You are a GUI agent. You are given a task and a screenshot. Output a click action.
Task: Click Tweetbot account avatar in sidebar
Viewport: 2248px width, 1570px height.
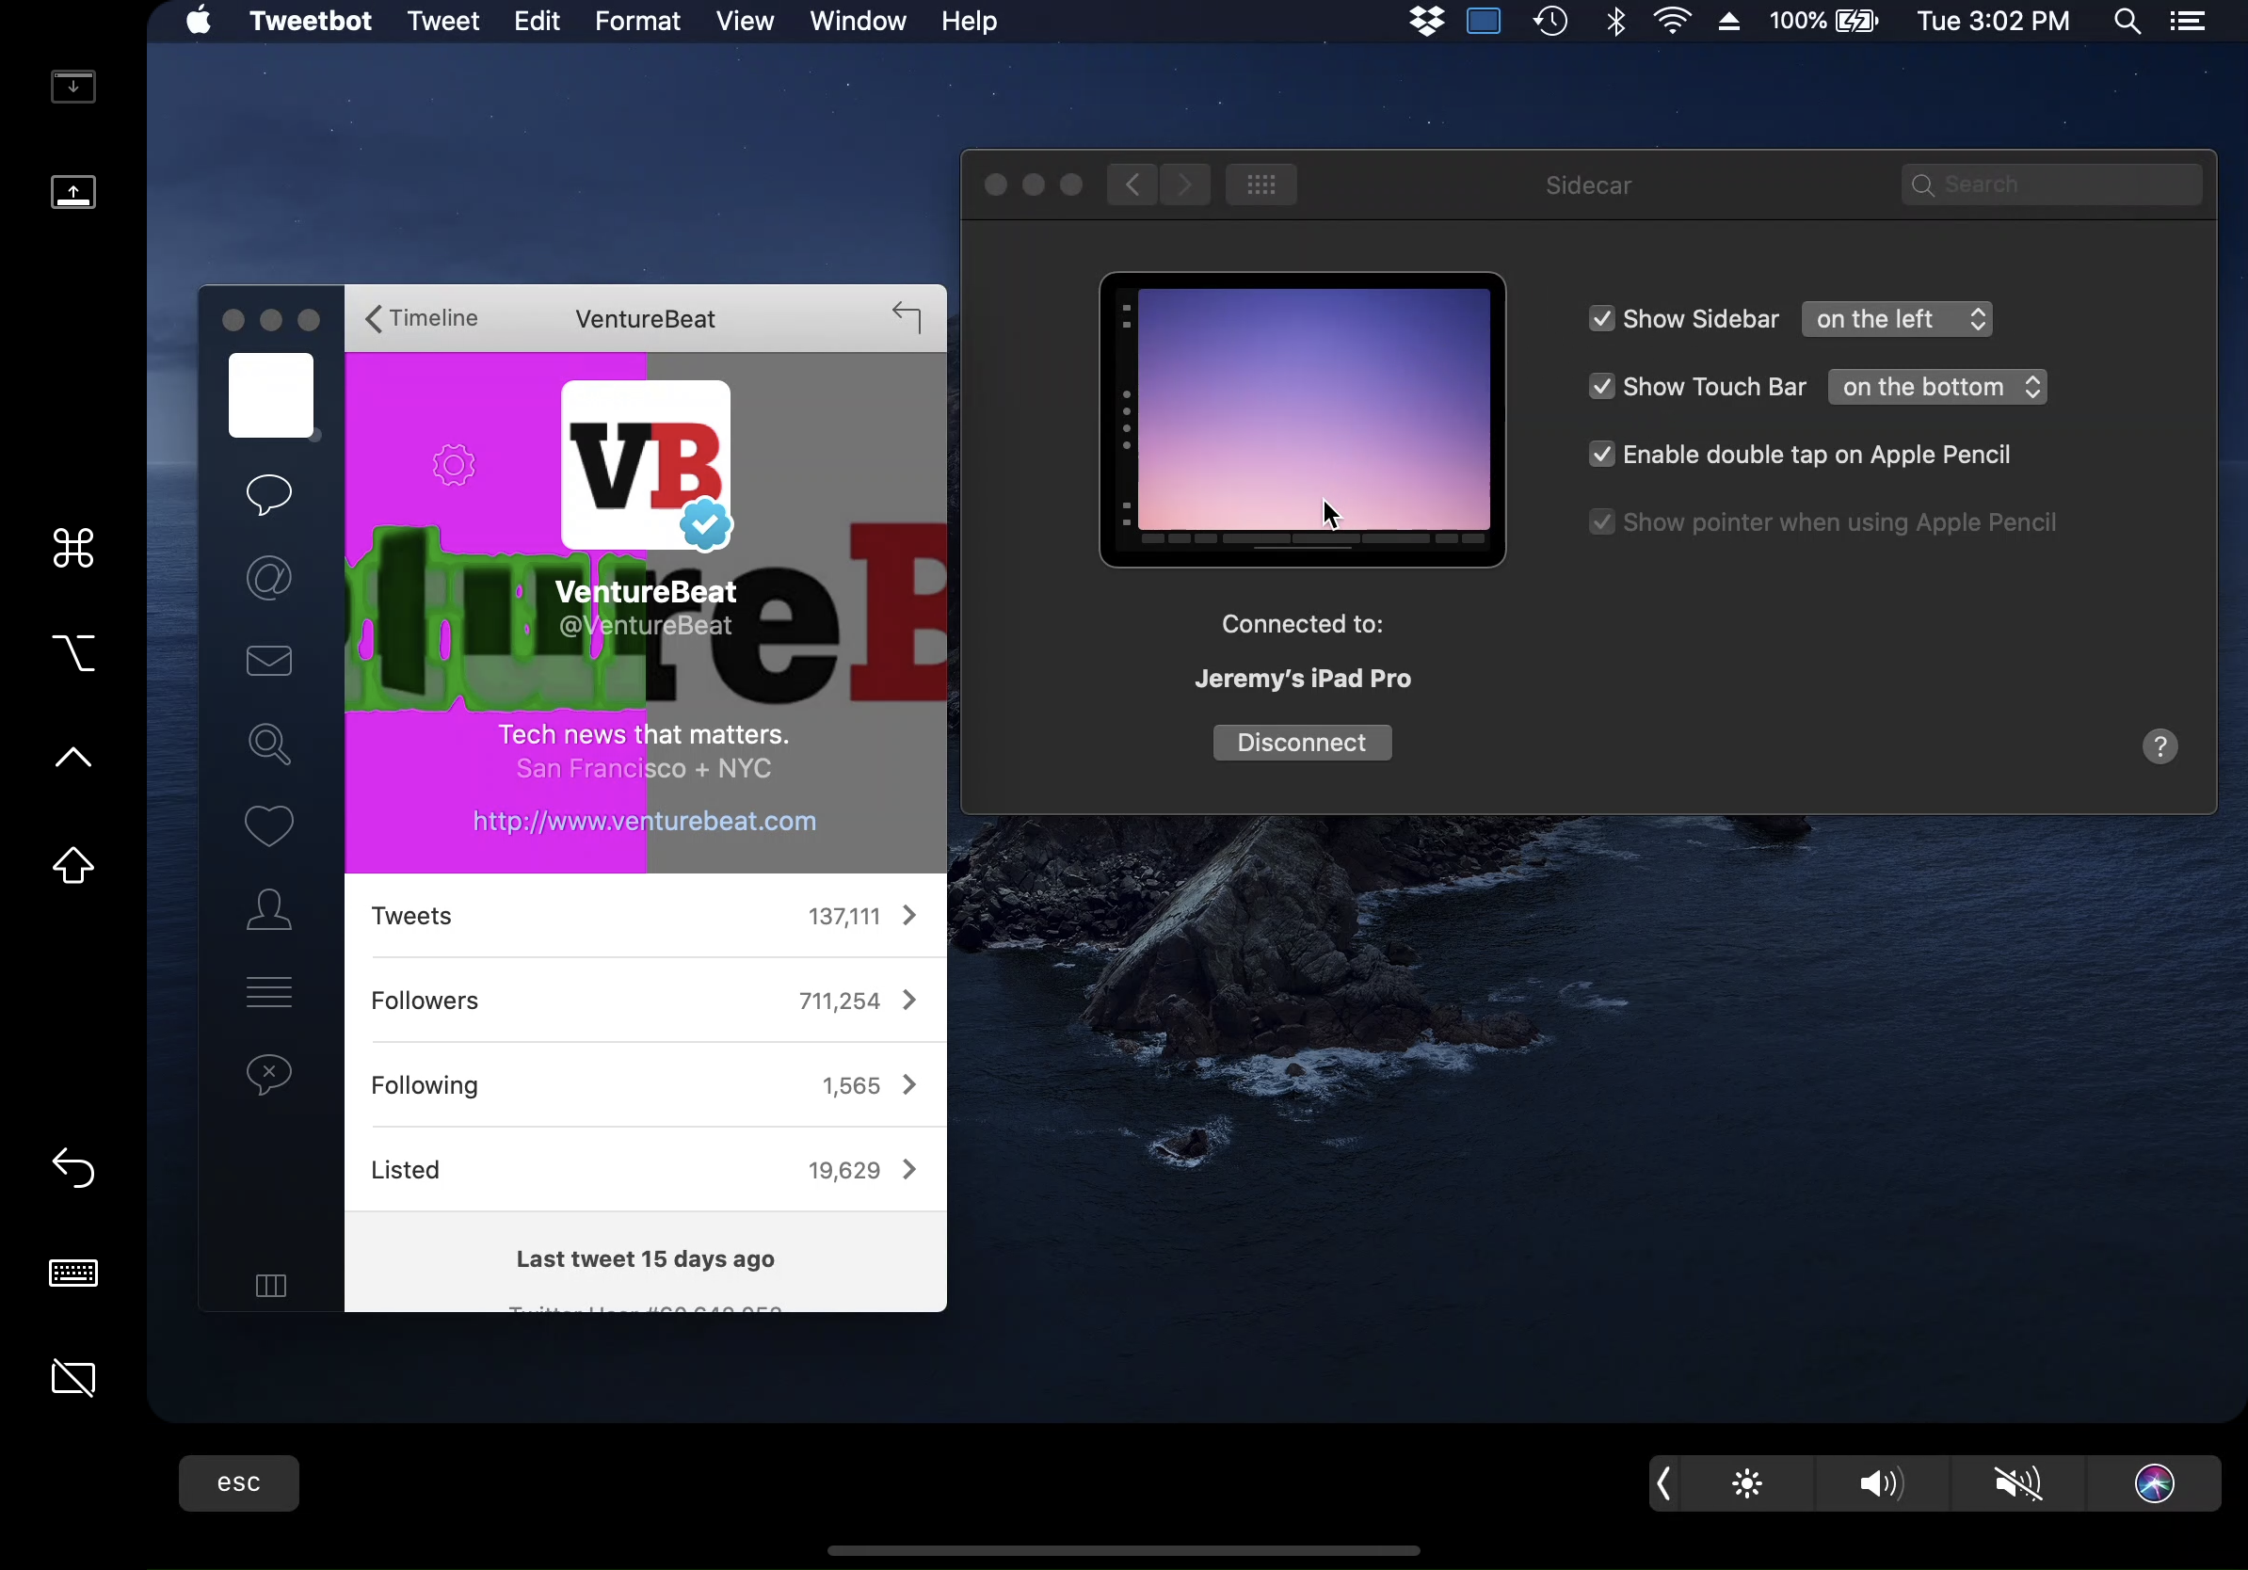[x=271, y=395]
